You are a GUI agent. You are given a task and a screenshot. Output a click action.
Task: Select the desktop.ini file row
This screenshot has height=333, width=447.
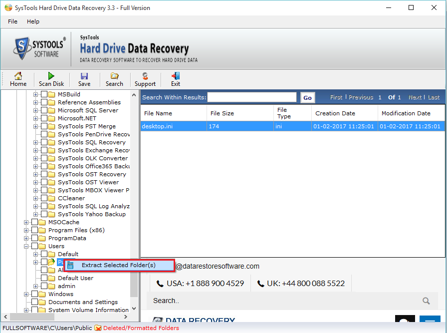click(x=292, y=126)
